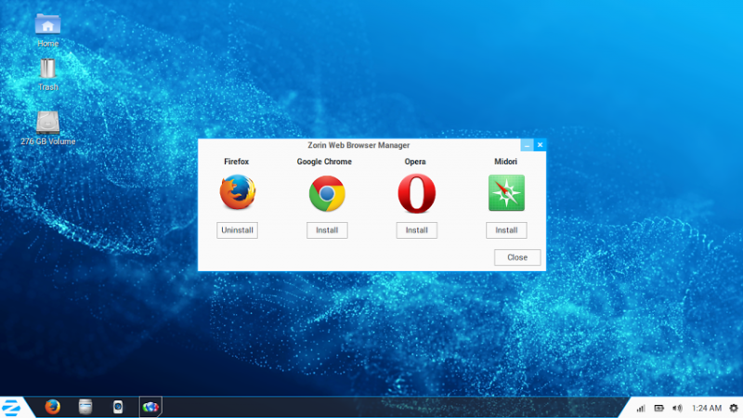The width and height of the screenshot is (743, 418).
Task: Install Midori via its Install button
Action: tap(506, 230)
